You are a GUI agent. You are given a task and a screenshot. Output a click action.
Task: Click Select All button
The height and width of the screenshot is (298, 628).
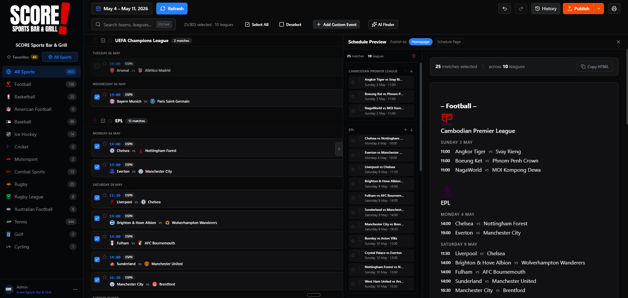(257, 24)
